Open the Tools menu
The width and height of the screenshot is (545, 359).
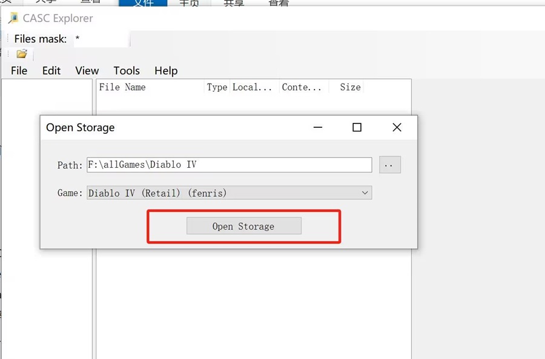127,71
